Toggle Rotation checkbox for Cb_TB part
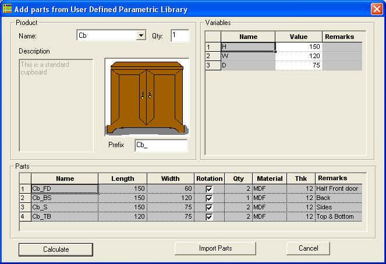The image size is (386, 264). 209,217
